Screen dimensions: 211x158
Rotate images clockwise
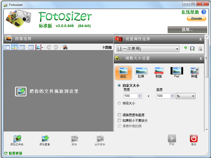(56, 47)
